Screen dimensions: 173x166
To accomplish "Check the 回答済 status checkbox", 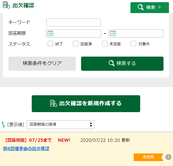I will 76,44.
